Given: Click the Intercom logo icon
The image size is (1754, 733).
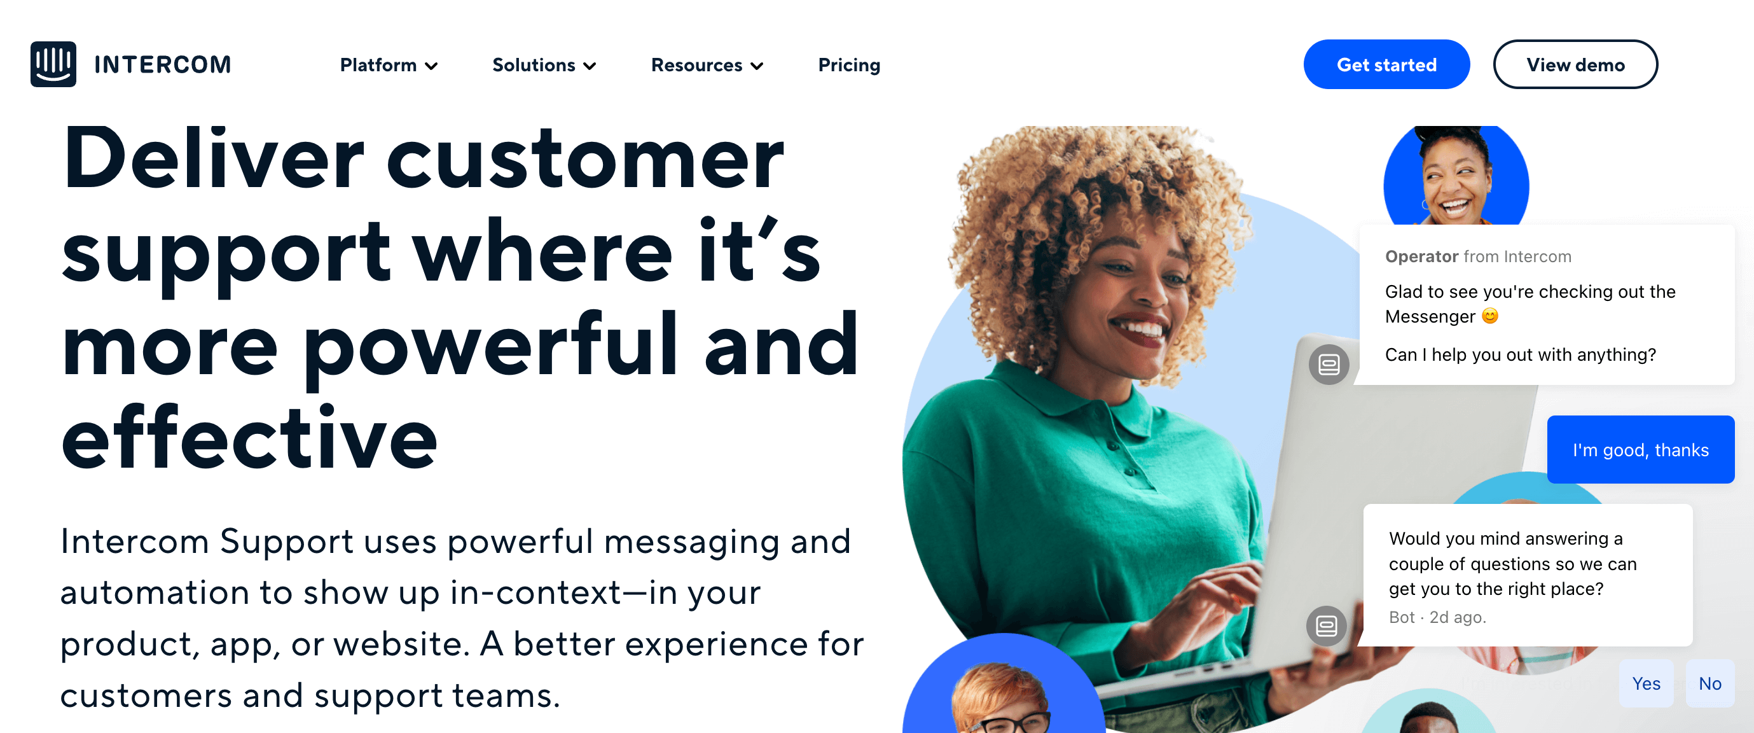Looking at the screenshot, I should 53,62.
